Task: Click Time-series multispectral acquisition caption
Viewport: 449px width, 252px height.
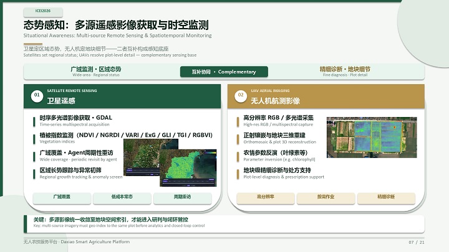Action: 74,124
